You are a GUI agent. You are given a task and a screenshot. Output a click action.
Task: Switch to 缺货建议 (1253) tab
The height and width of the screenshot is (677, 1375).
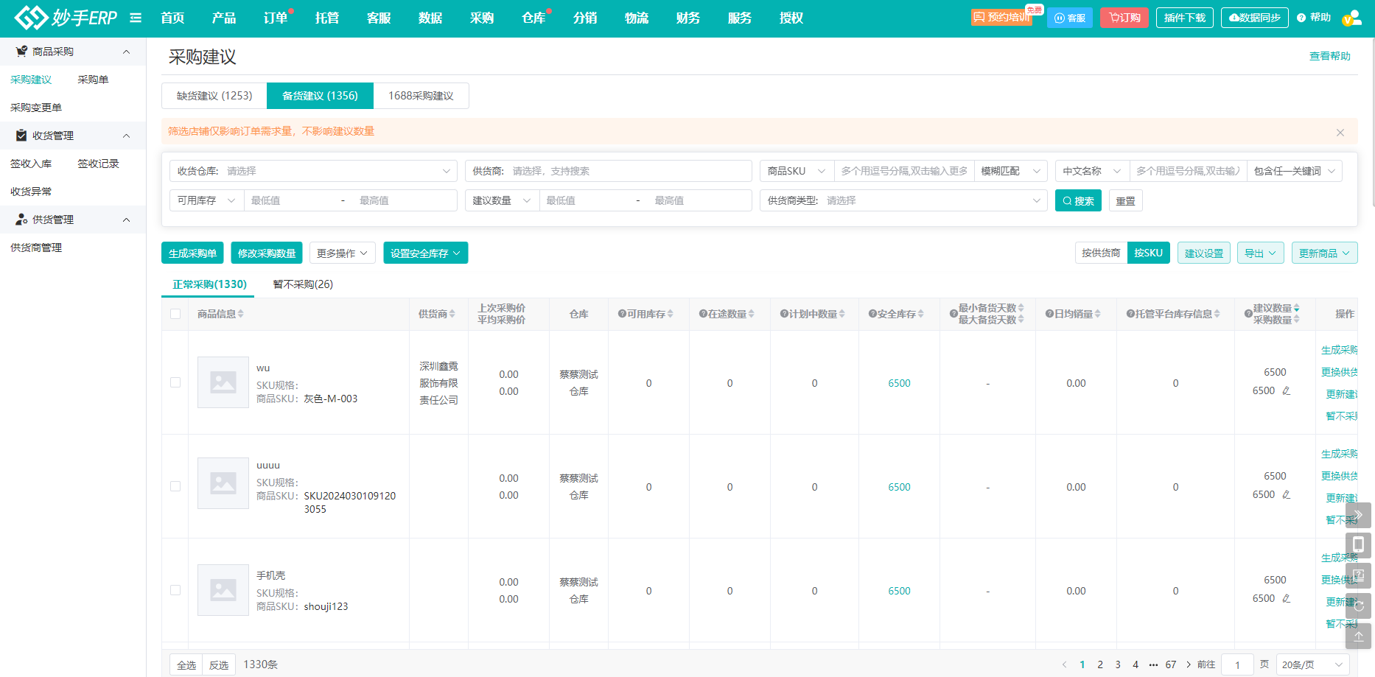214,96
